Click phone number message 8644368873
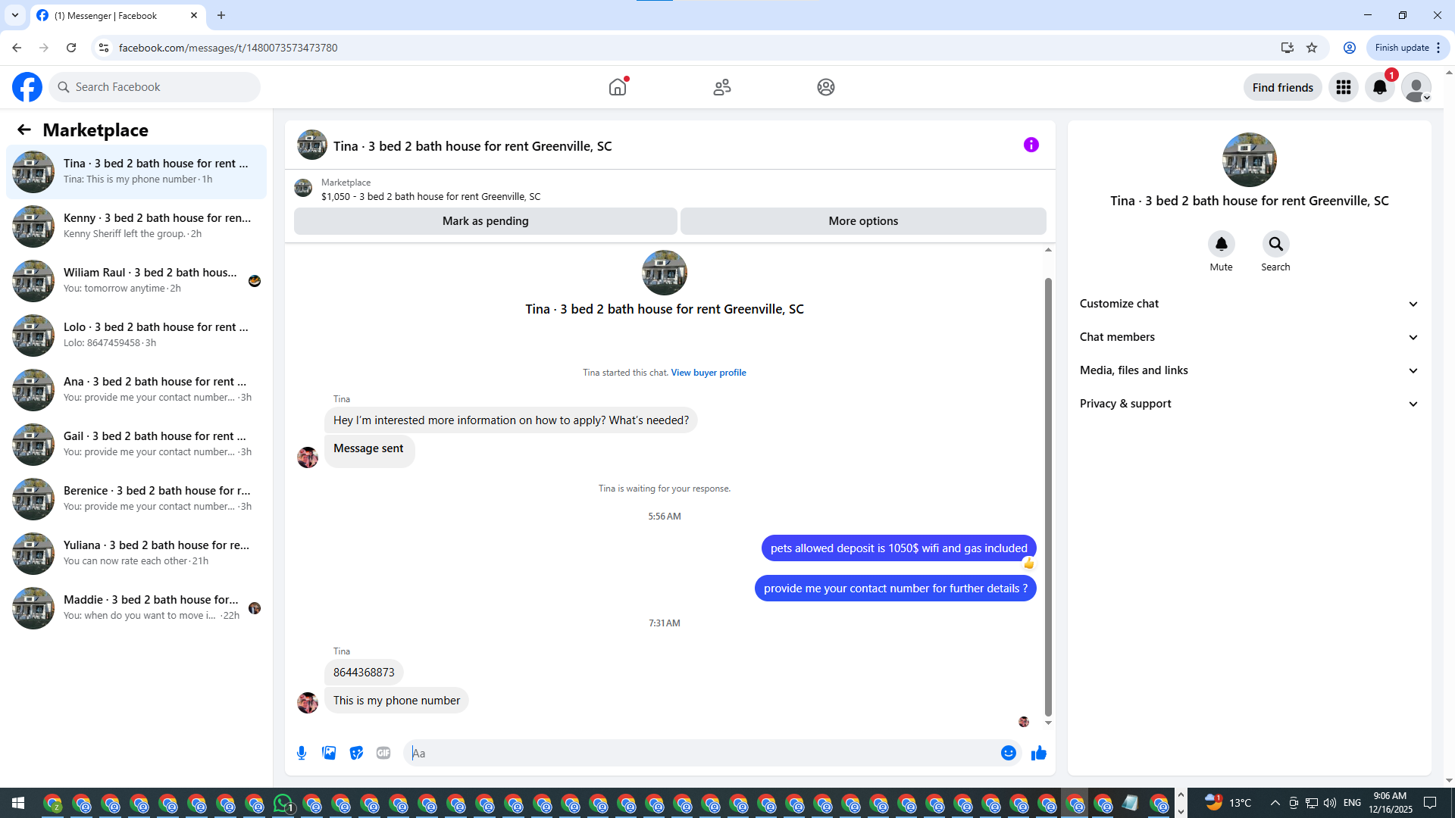This screenshot has height=818, width=1455. coord(364,673)
